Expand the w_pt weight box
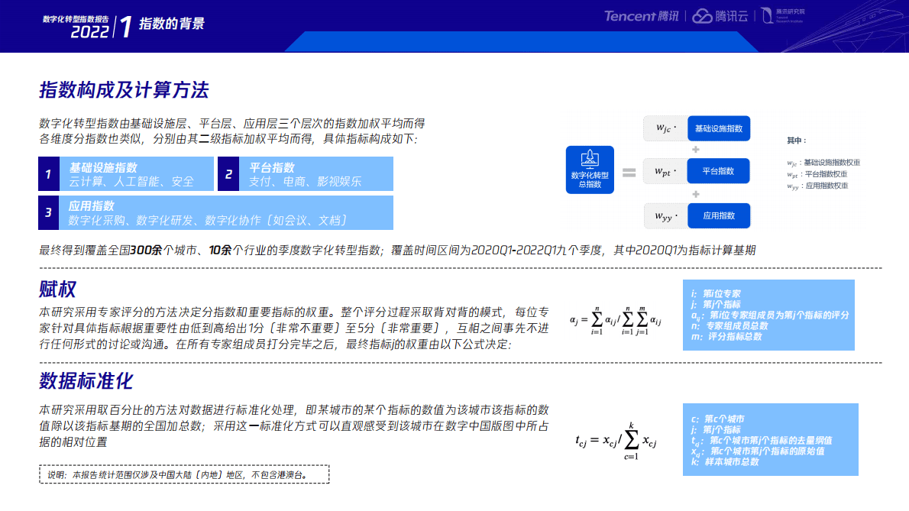909x511 pixels. [x=664, y=171]
